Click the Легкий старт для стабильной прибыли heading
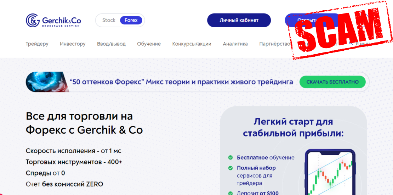The image size is (393, 195). (293, 128)
